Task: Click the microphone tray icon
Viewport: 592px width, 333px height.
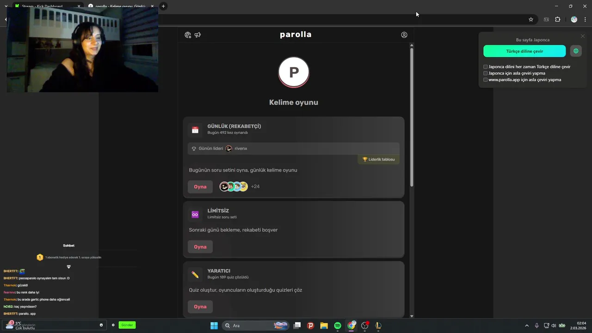Action: [x=536, y=326]
